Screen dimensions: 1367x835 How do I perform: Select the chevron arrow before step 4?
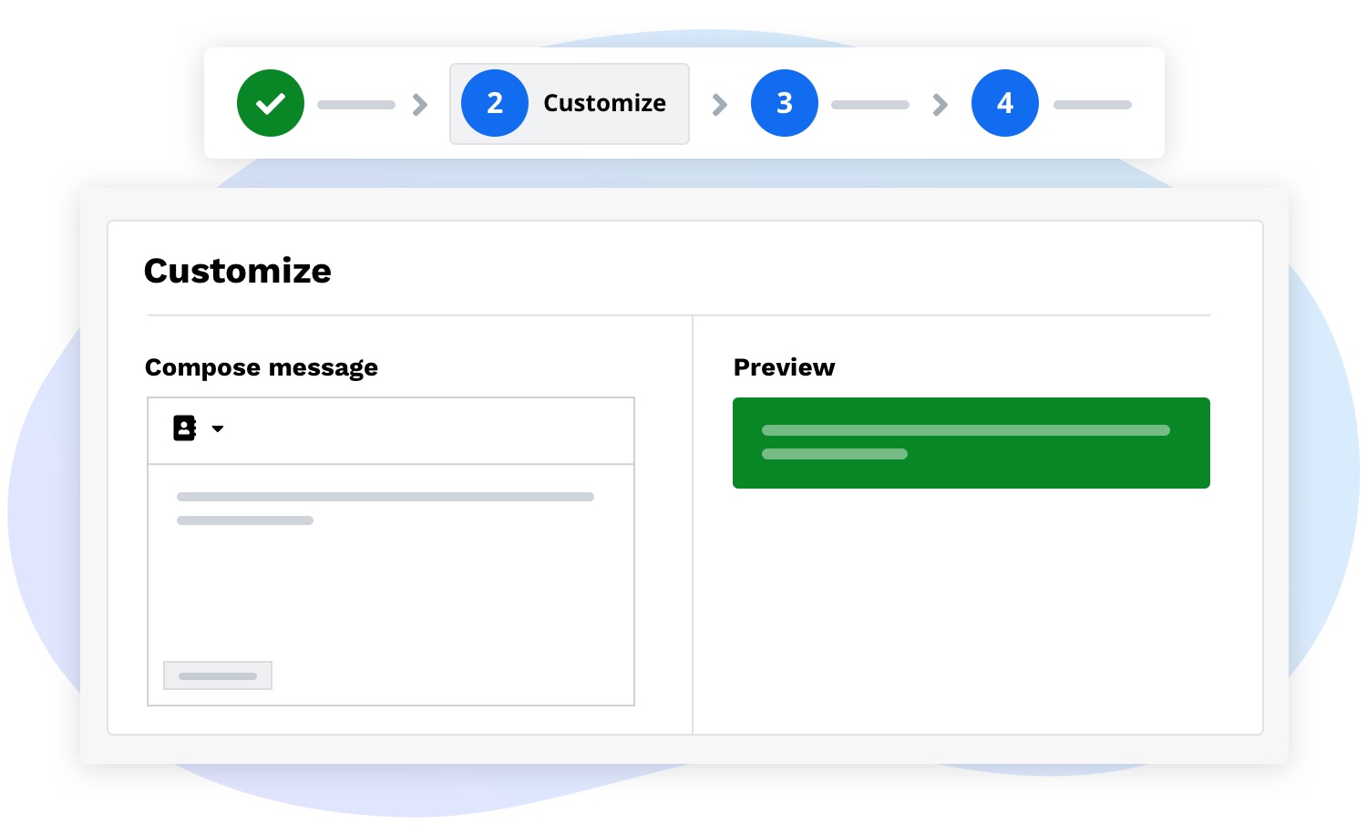(940, 105)
